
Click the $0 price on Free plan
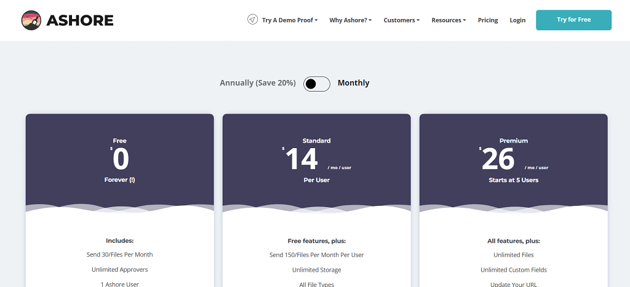pyautogui.click(x=120, y=159)
